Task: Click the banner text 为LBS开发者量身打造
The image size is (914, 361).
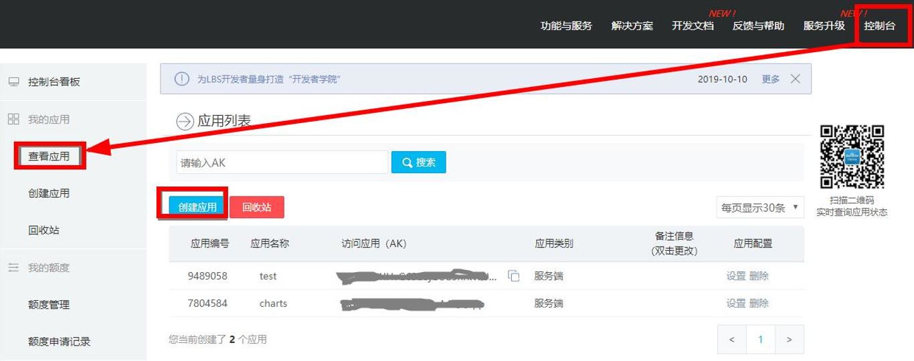Action: pyautogui.click(x=269, y=79)
